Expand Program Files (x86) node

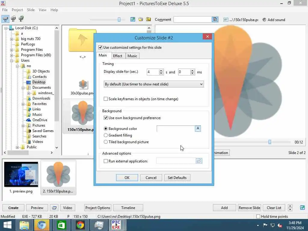pyautogui.click(x=12, y=55)
